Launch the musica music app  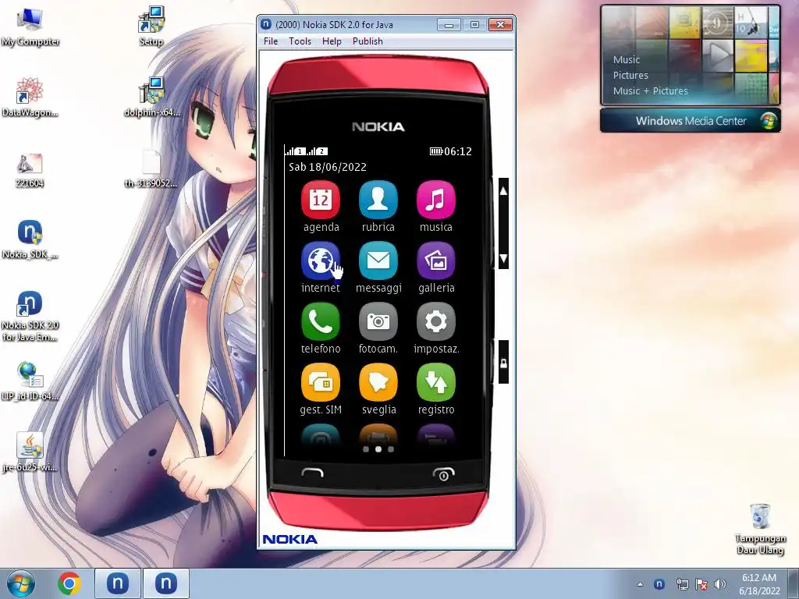coord(435,199)
